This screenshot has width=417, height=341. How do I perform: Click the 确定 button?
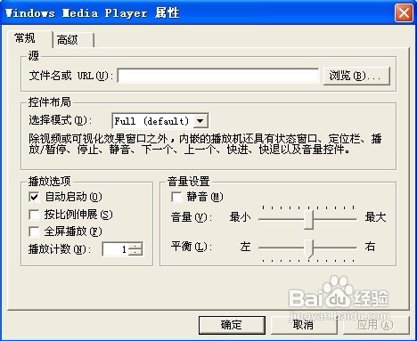(x=232, y=325)
